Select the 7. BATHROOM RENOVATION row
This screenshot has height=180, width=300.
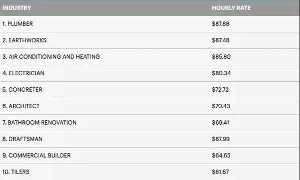click(x=150, y=123)
